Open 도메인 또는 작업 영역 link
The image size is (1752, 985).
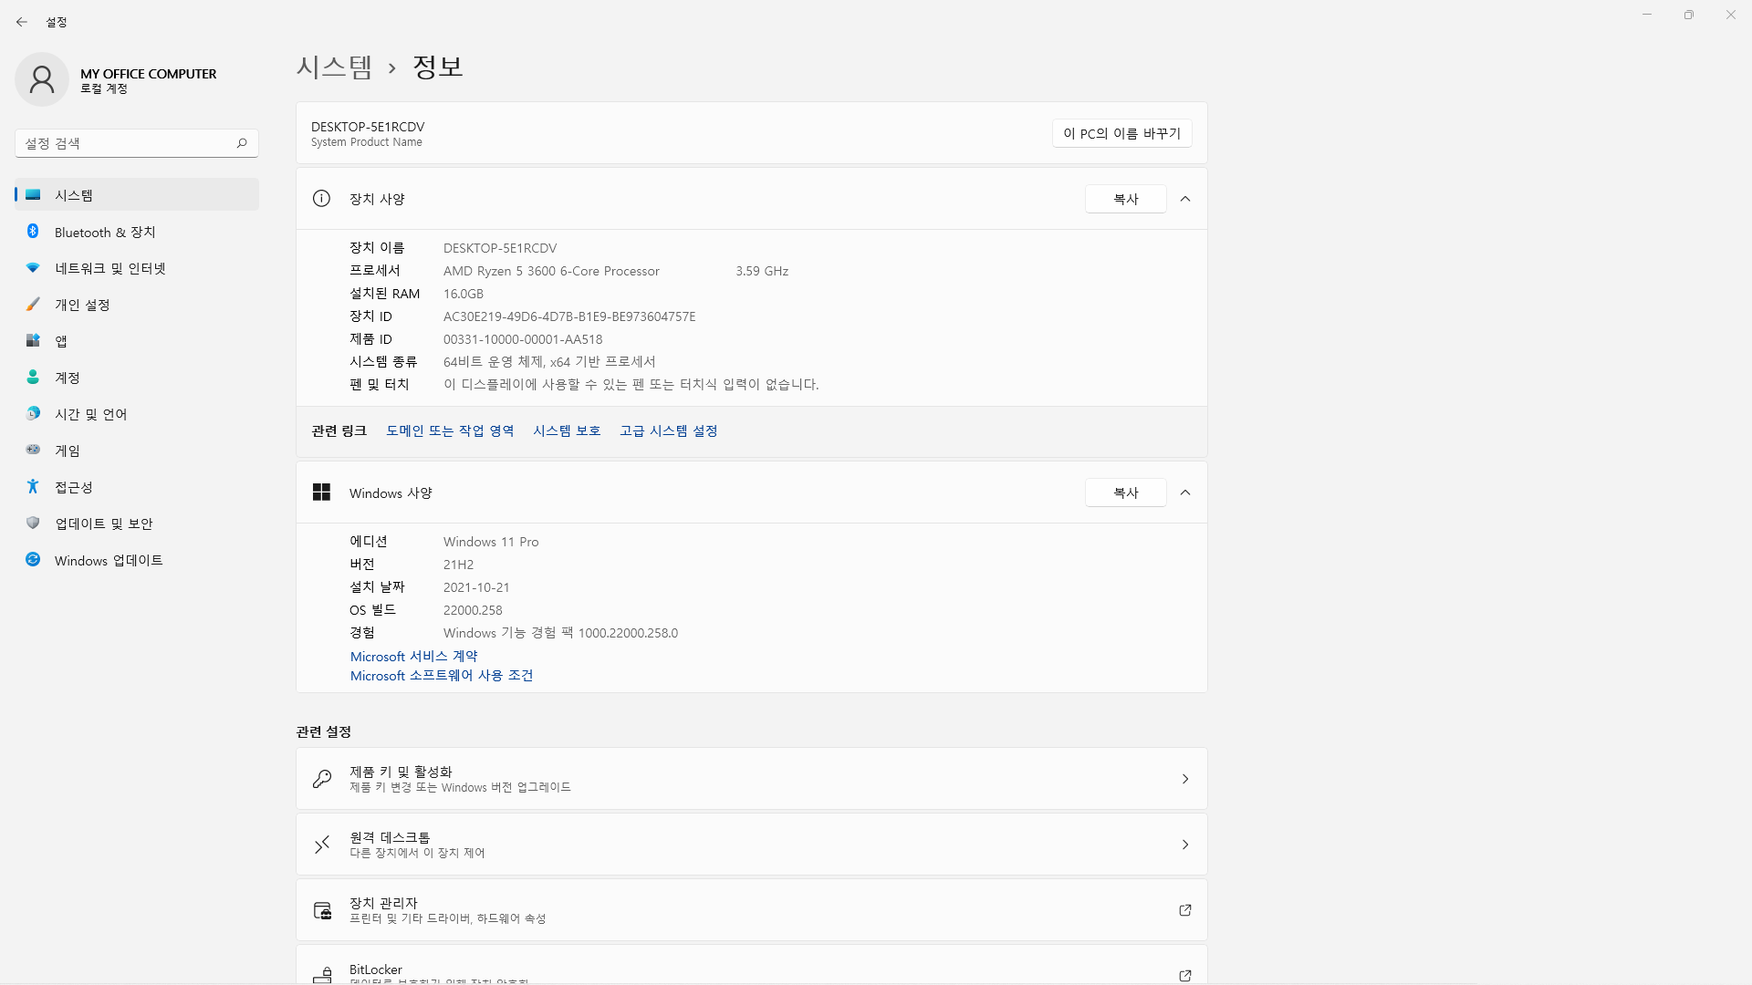[450, 430]
